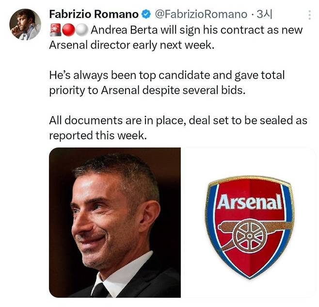The width and height of the screenshot is (319, 307).
Task: Click the 'Arsenal' wordmark inside the crest
Action: [250, 201]
